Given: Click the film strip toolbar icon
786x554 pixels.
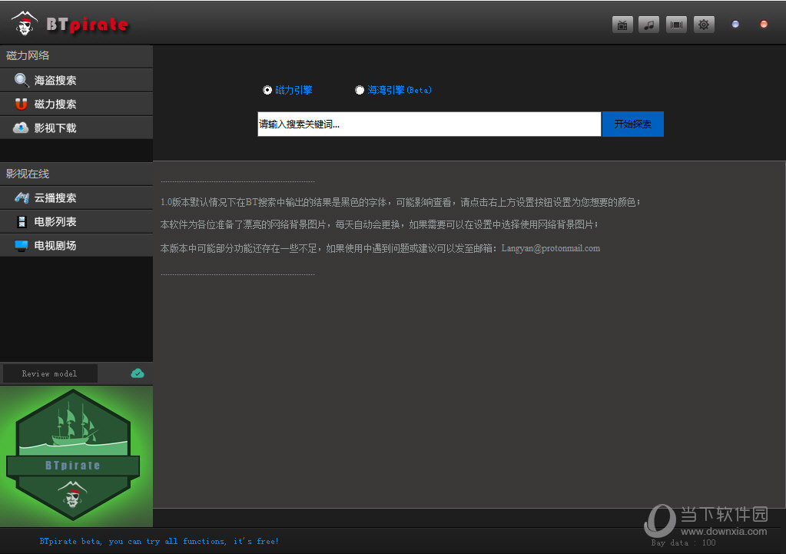Looking at the screenshot, I should coord(676,25).
